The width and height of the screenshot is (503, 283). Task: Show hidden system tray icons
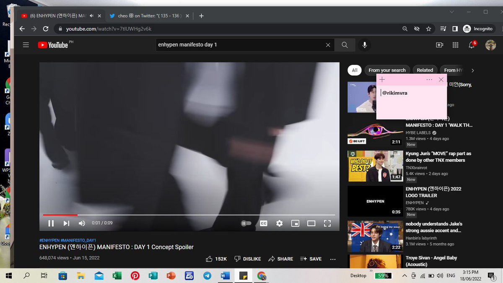(404, 276)
